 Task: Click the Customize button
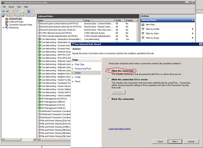click(118, 92)
